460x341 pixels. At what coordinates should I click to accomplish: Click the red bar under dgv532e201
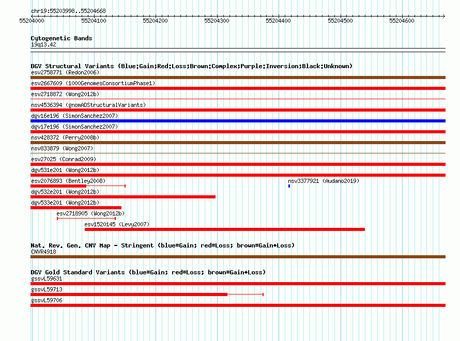click(123, 197)
